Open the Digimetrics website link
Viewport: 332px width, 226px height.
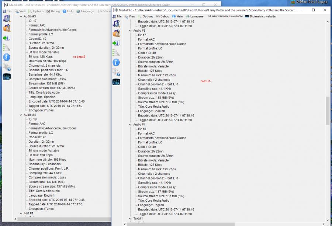coord(260,16)
